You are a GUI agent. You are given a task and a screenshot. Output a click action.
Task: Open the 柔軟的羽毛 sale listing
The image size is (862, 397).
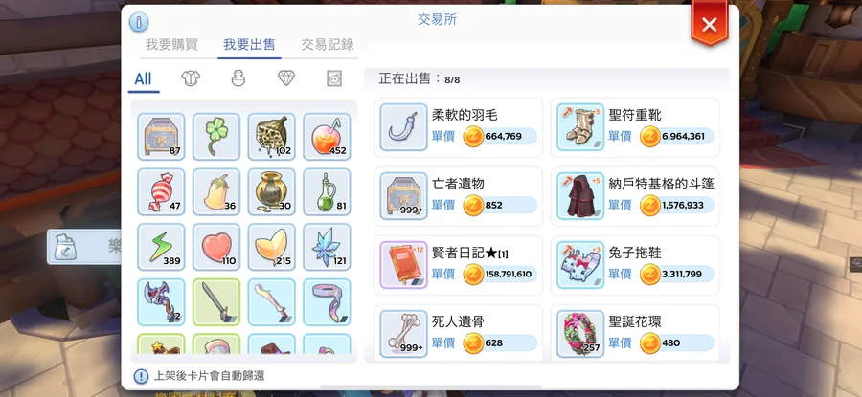pyautogui.click(x=459, y=127)
